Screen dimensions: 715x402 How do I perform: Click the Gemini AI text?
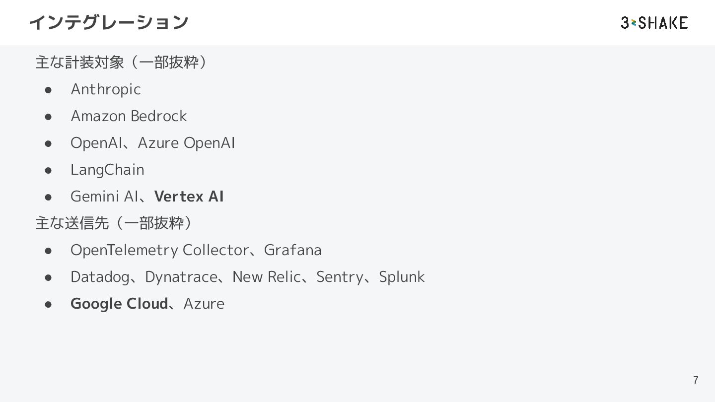click(104, 197)
